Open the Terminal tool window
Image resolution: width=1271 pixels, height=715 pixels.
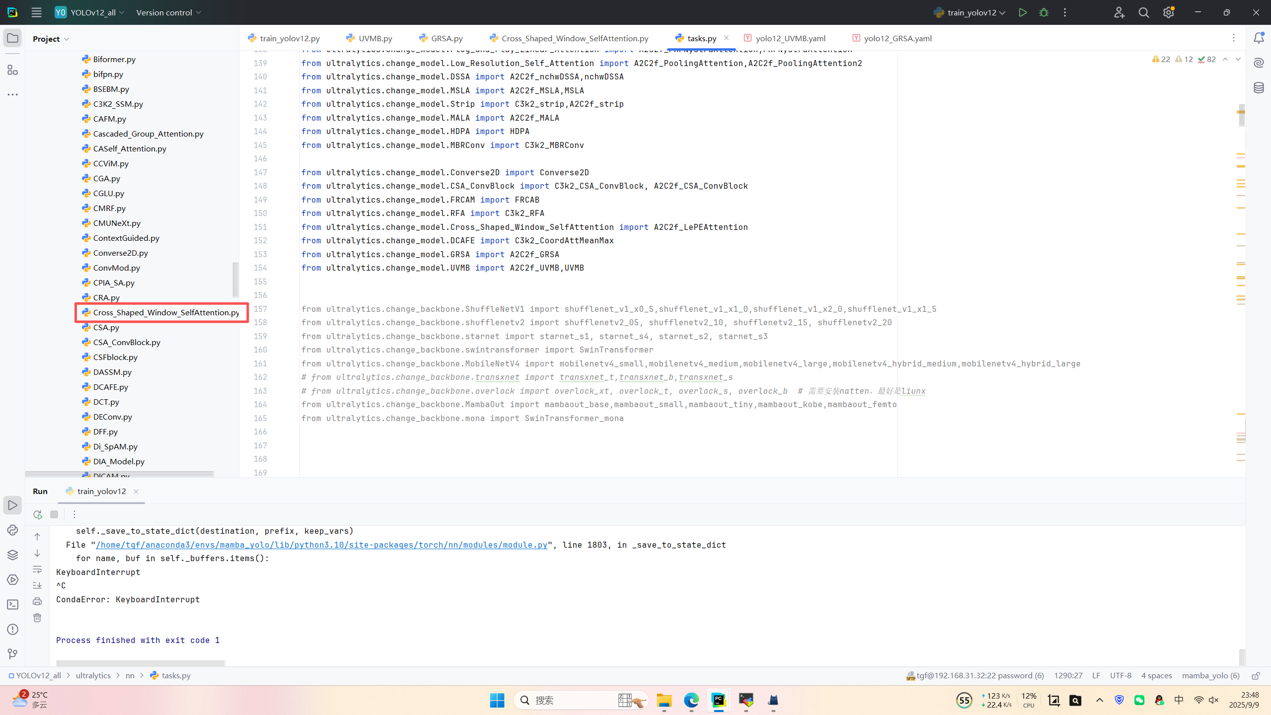tap(12, 604)
